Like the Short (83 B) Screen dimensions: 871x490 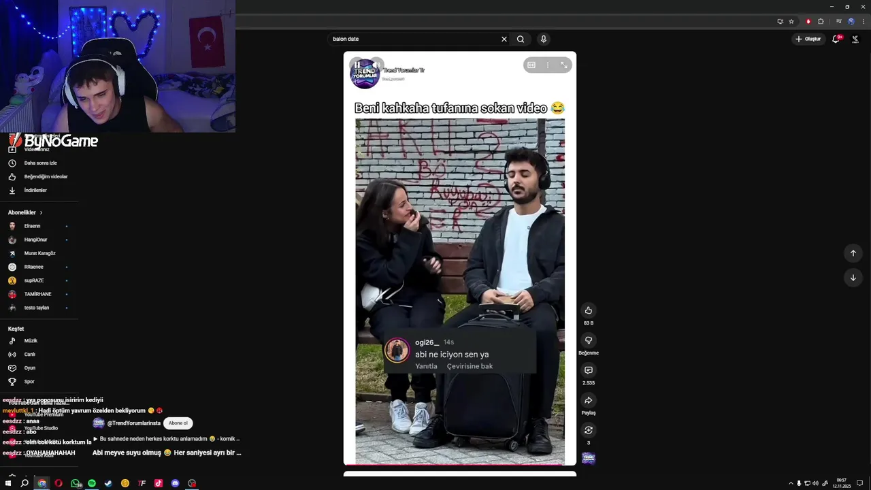pos(589,310)
